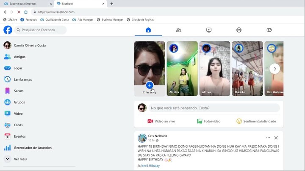Image resolution: width=305 pixels, height=171 pixels.
Task: Open the three-dots menu on Cris Nelmida post
Action: pyautogui.click(x=268, y=138)
